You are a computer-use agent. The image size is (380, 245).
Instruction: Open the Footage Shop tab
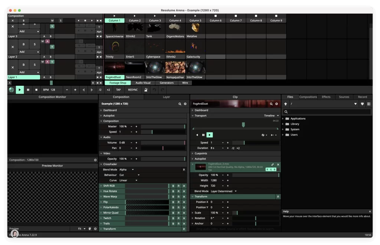(x=118, y=83)
